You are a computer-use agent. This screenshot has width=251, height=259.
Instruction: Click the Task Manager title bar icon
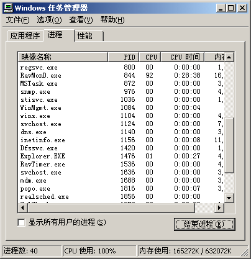(8, 8)
